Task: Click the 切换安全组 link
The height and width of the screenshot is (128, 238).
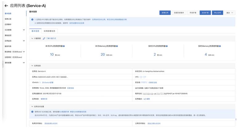Action: (x=152, y=83)
